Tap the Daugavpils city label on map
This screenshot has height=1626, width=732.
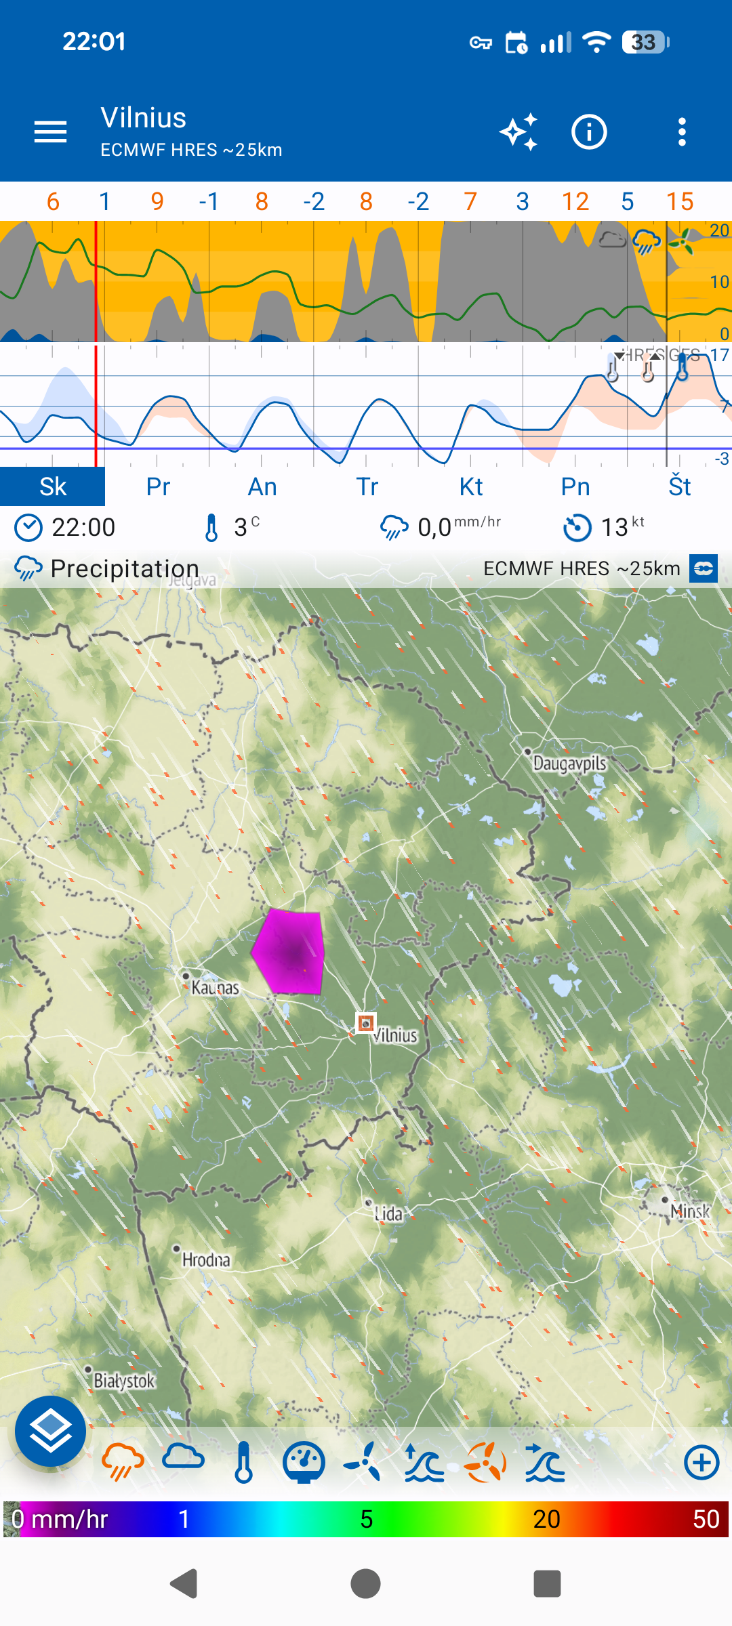click(x=569, y=764)
